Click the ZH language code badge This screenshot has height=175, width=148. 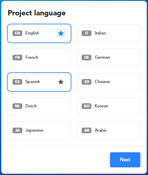tap(87, 82)
